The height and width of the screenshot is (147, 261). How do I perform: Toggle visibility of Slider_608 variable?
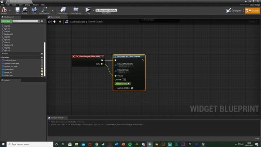pos(42,76)
